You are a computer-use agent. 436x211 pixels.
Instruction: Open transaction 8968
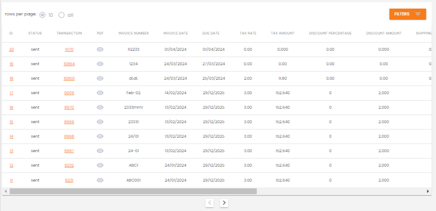click(69, 136)
